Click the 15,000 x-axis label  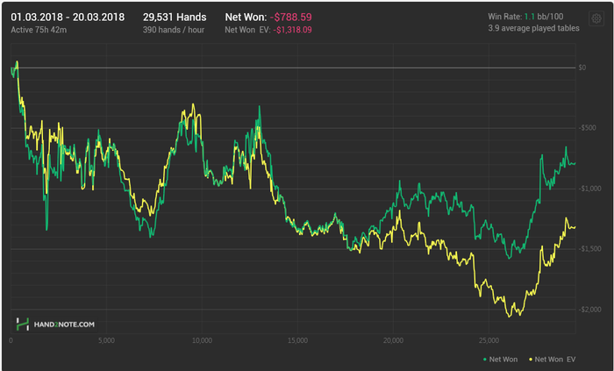point(297,340)
